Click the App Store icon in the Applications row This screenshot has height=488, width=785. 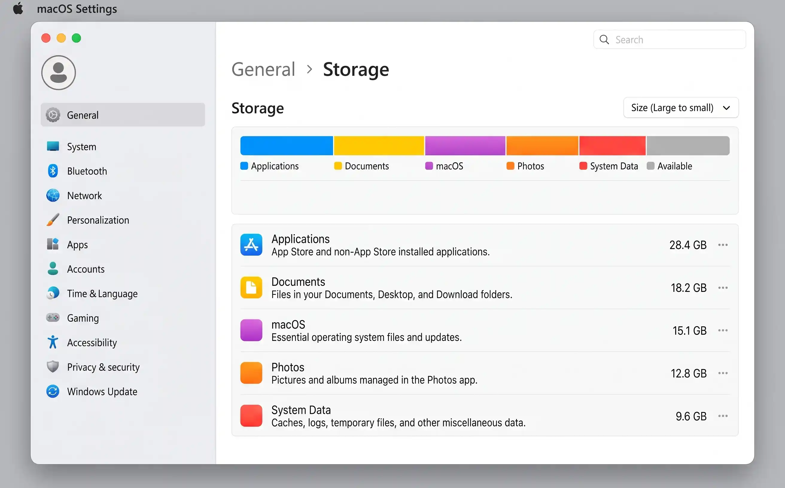(x=251, y=245)
